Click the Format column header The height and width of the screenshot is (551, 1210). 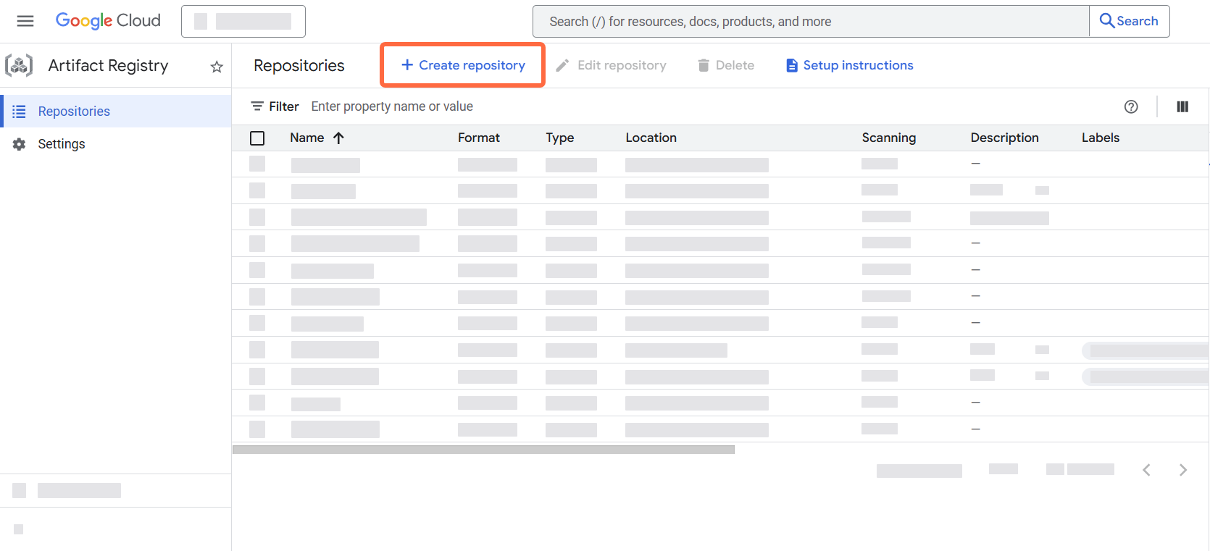tap(479, 138)
